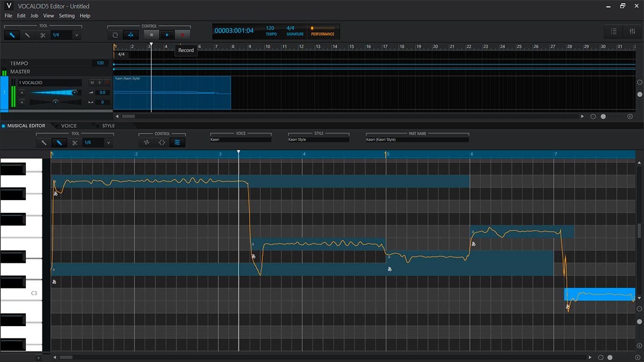Open the Job menu

point(34,16)
